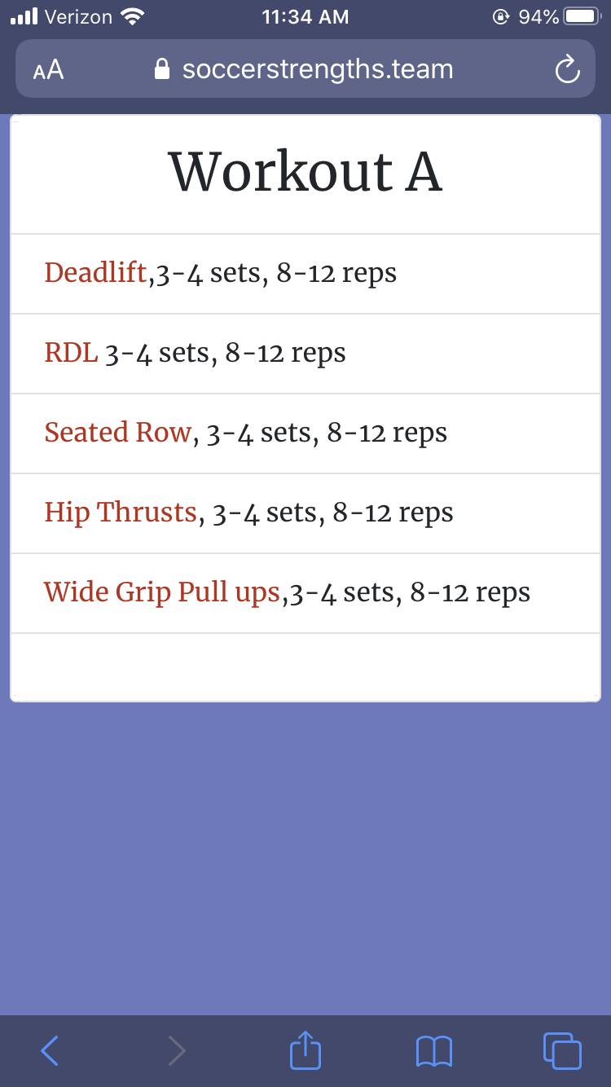Open the tab switcher
The height and width of the screenshot is (1087, 611).
tap(562, 1051)
